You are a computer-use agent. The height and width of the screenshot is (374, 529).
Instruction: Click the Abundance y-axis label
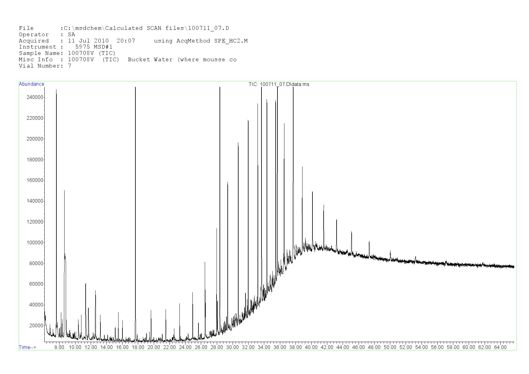point(31,84)
